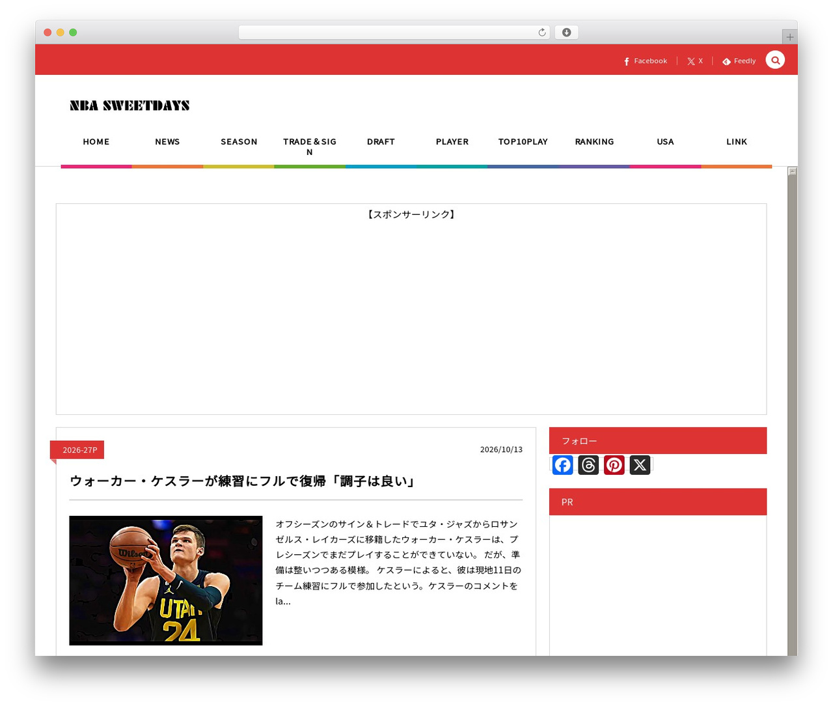
Task: Click the article excerpt starting オフシーズンのサイン
Action: [x=398, y=562]
